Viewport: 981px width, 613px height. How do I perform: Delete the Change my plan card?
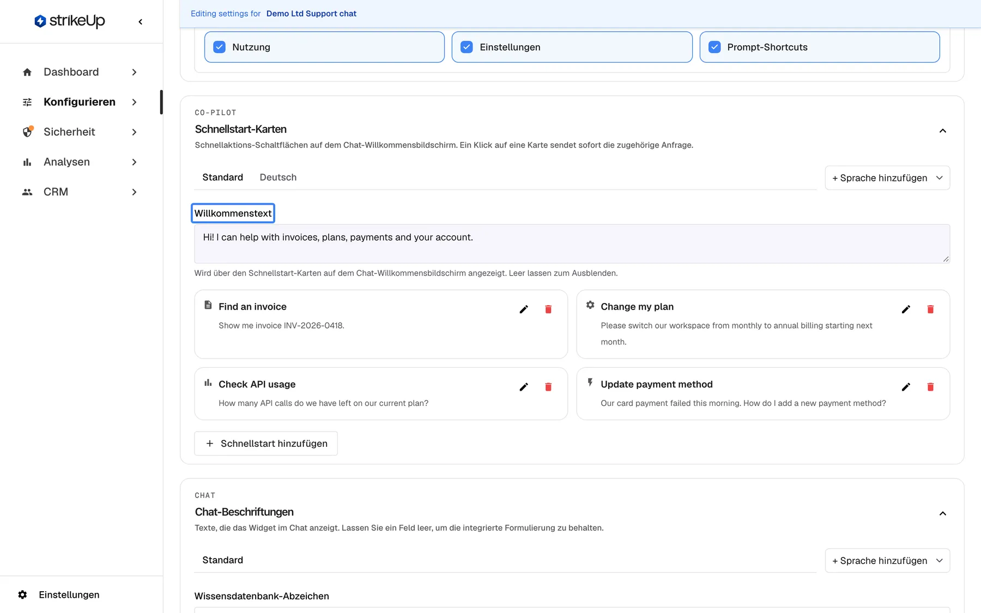click(930, 309)
